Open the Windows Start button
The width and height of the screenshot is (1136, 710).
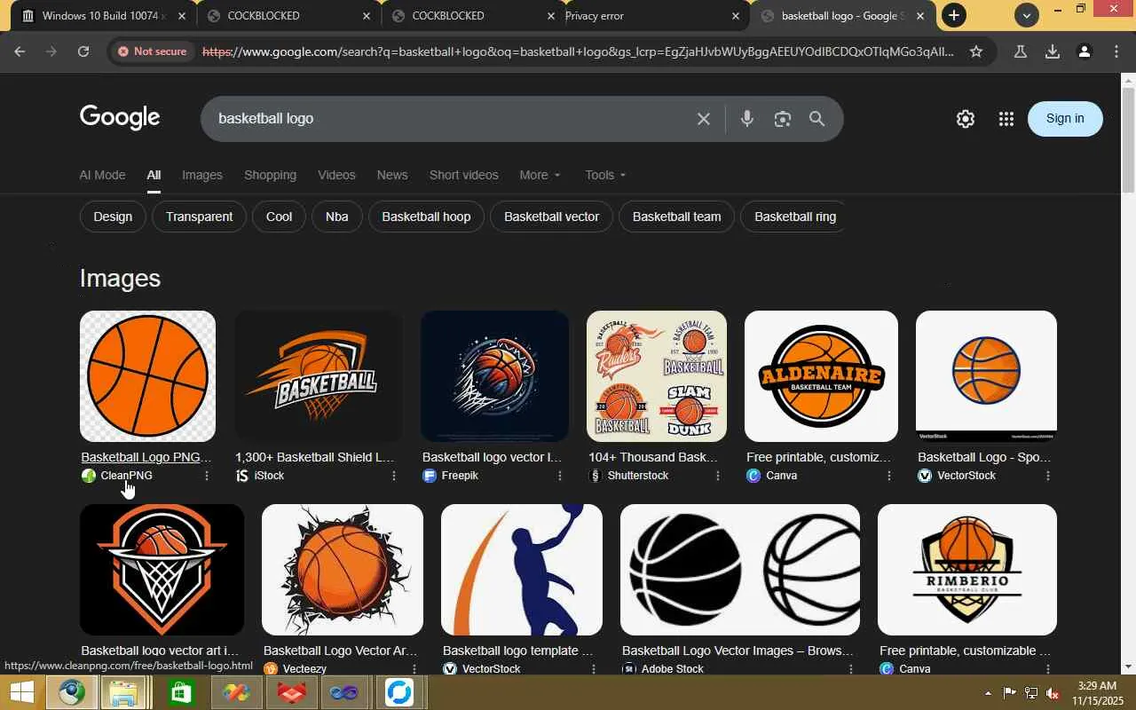click(20, 692)
